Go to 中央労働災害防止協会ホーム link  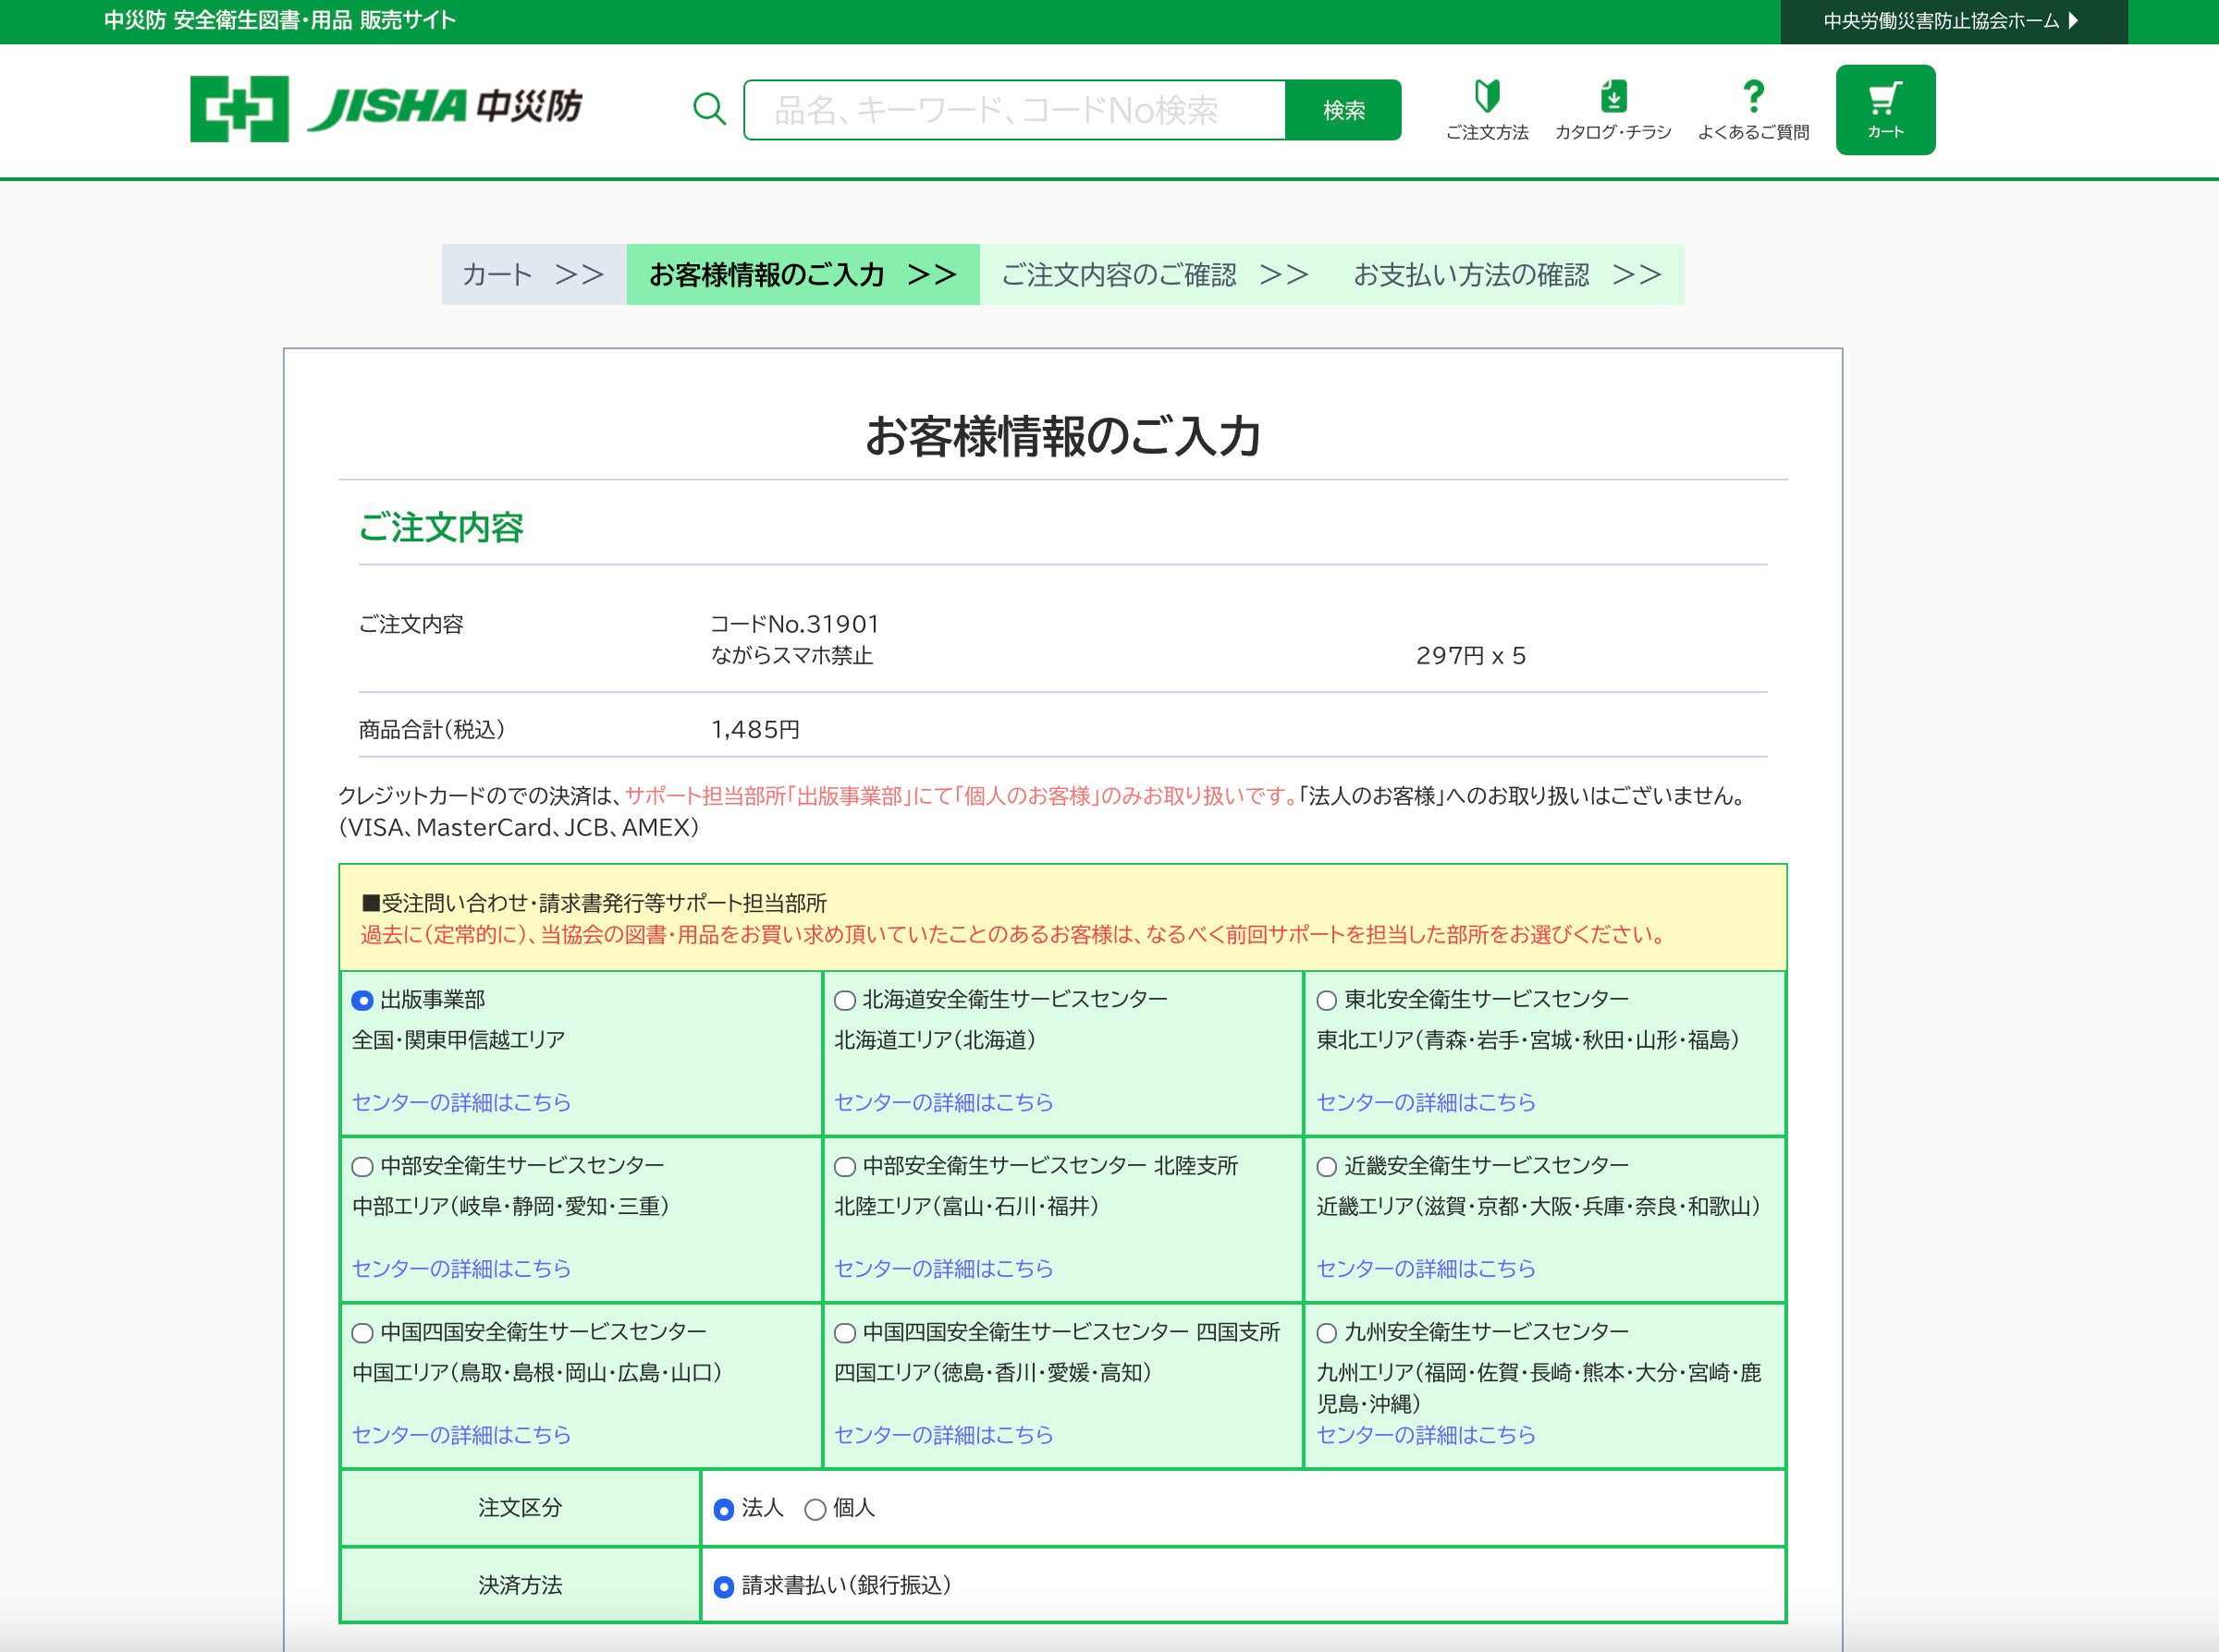tap(1951, 21)
